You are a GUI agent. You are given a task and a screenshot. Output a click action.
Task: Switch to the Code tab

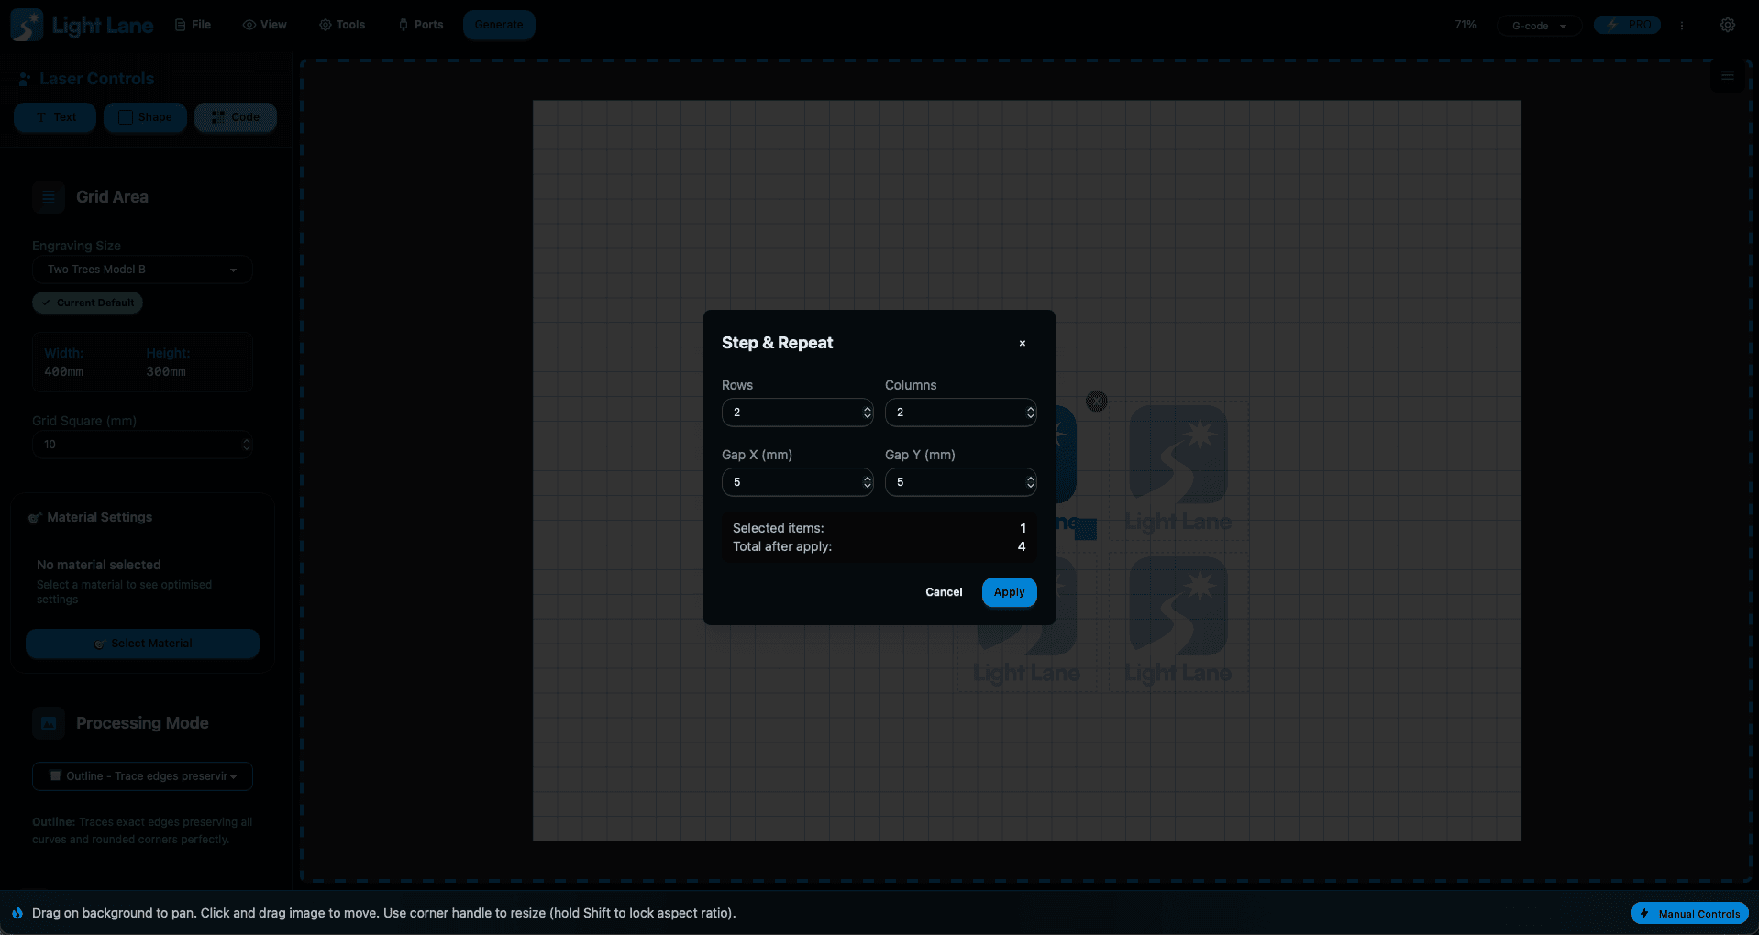236,117
